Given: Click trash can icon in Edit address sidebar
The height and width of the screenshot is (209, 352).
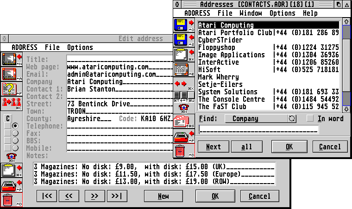Looking at the screenshot, I should point(12,200).
